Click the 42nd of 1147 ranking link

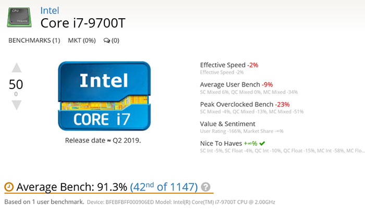click(164, 187)
